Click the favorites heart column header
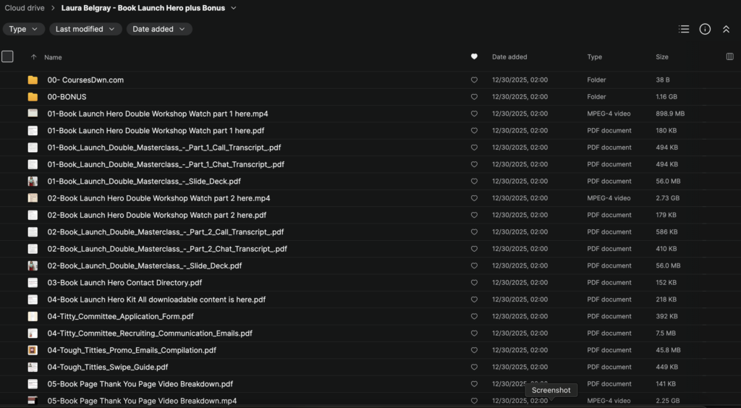 [x=474, y=56]
